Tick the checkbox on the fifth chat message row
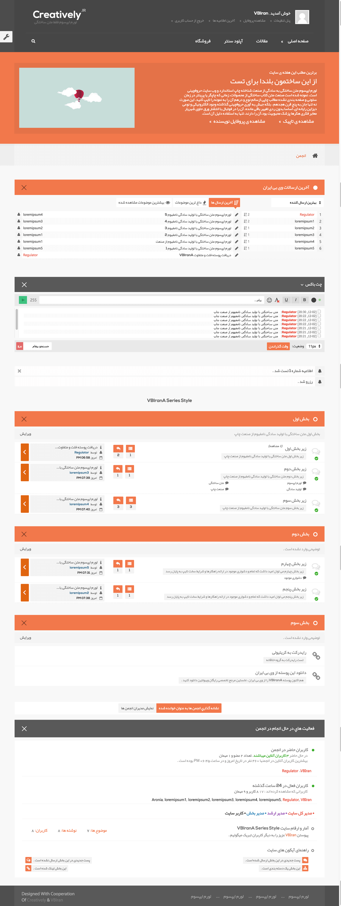This screenshot has height=906, width=341. [319, 328]
